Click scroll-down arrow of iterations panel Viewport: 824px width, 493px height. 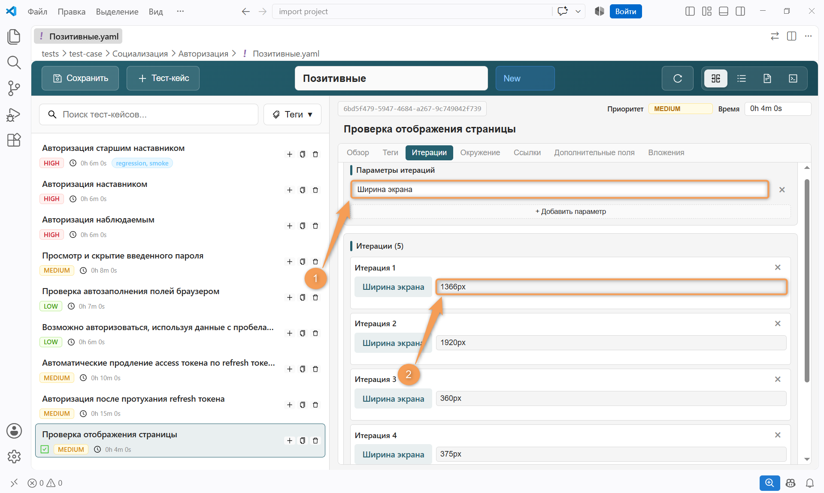pyautogui.click(x=807, y=459)
